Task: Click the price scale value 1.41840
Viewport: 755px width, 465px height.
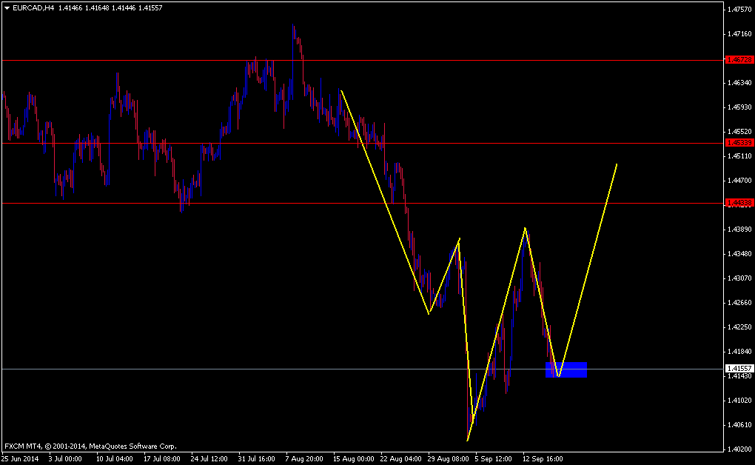Action: click(x=739, y=352)
